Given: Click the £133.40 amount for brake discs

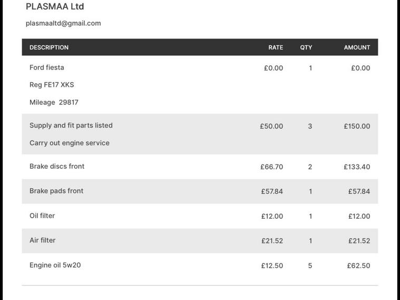Looking at the screenshot, I should pos(357,167).
